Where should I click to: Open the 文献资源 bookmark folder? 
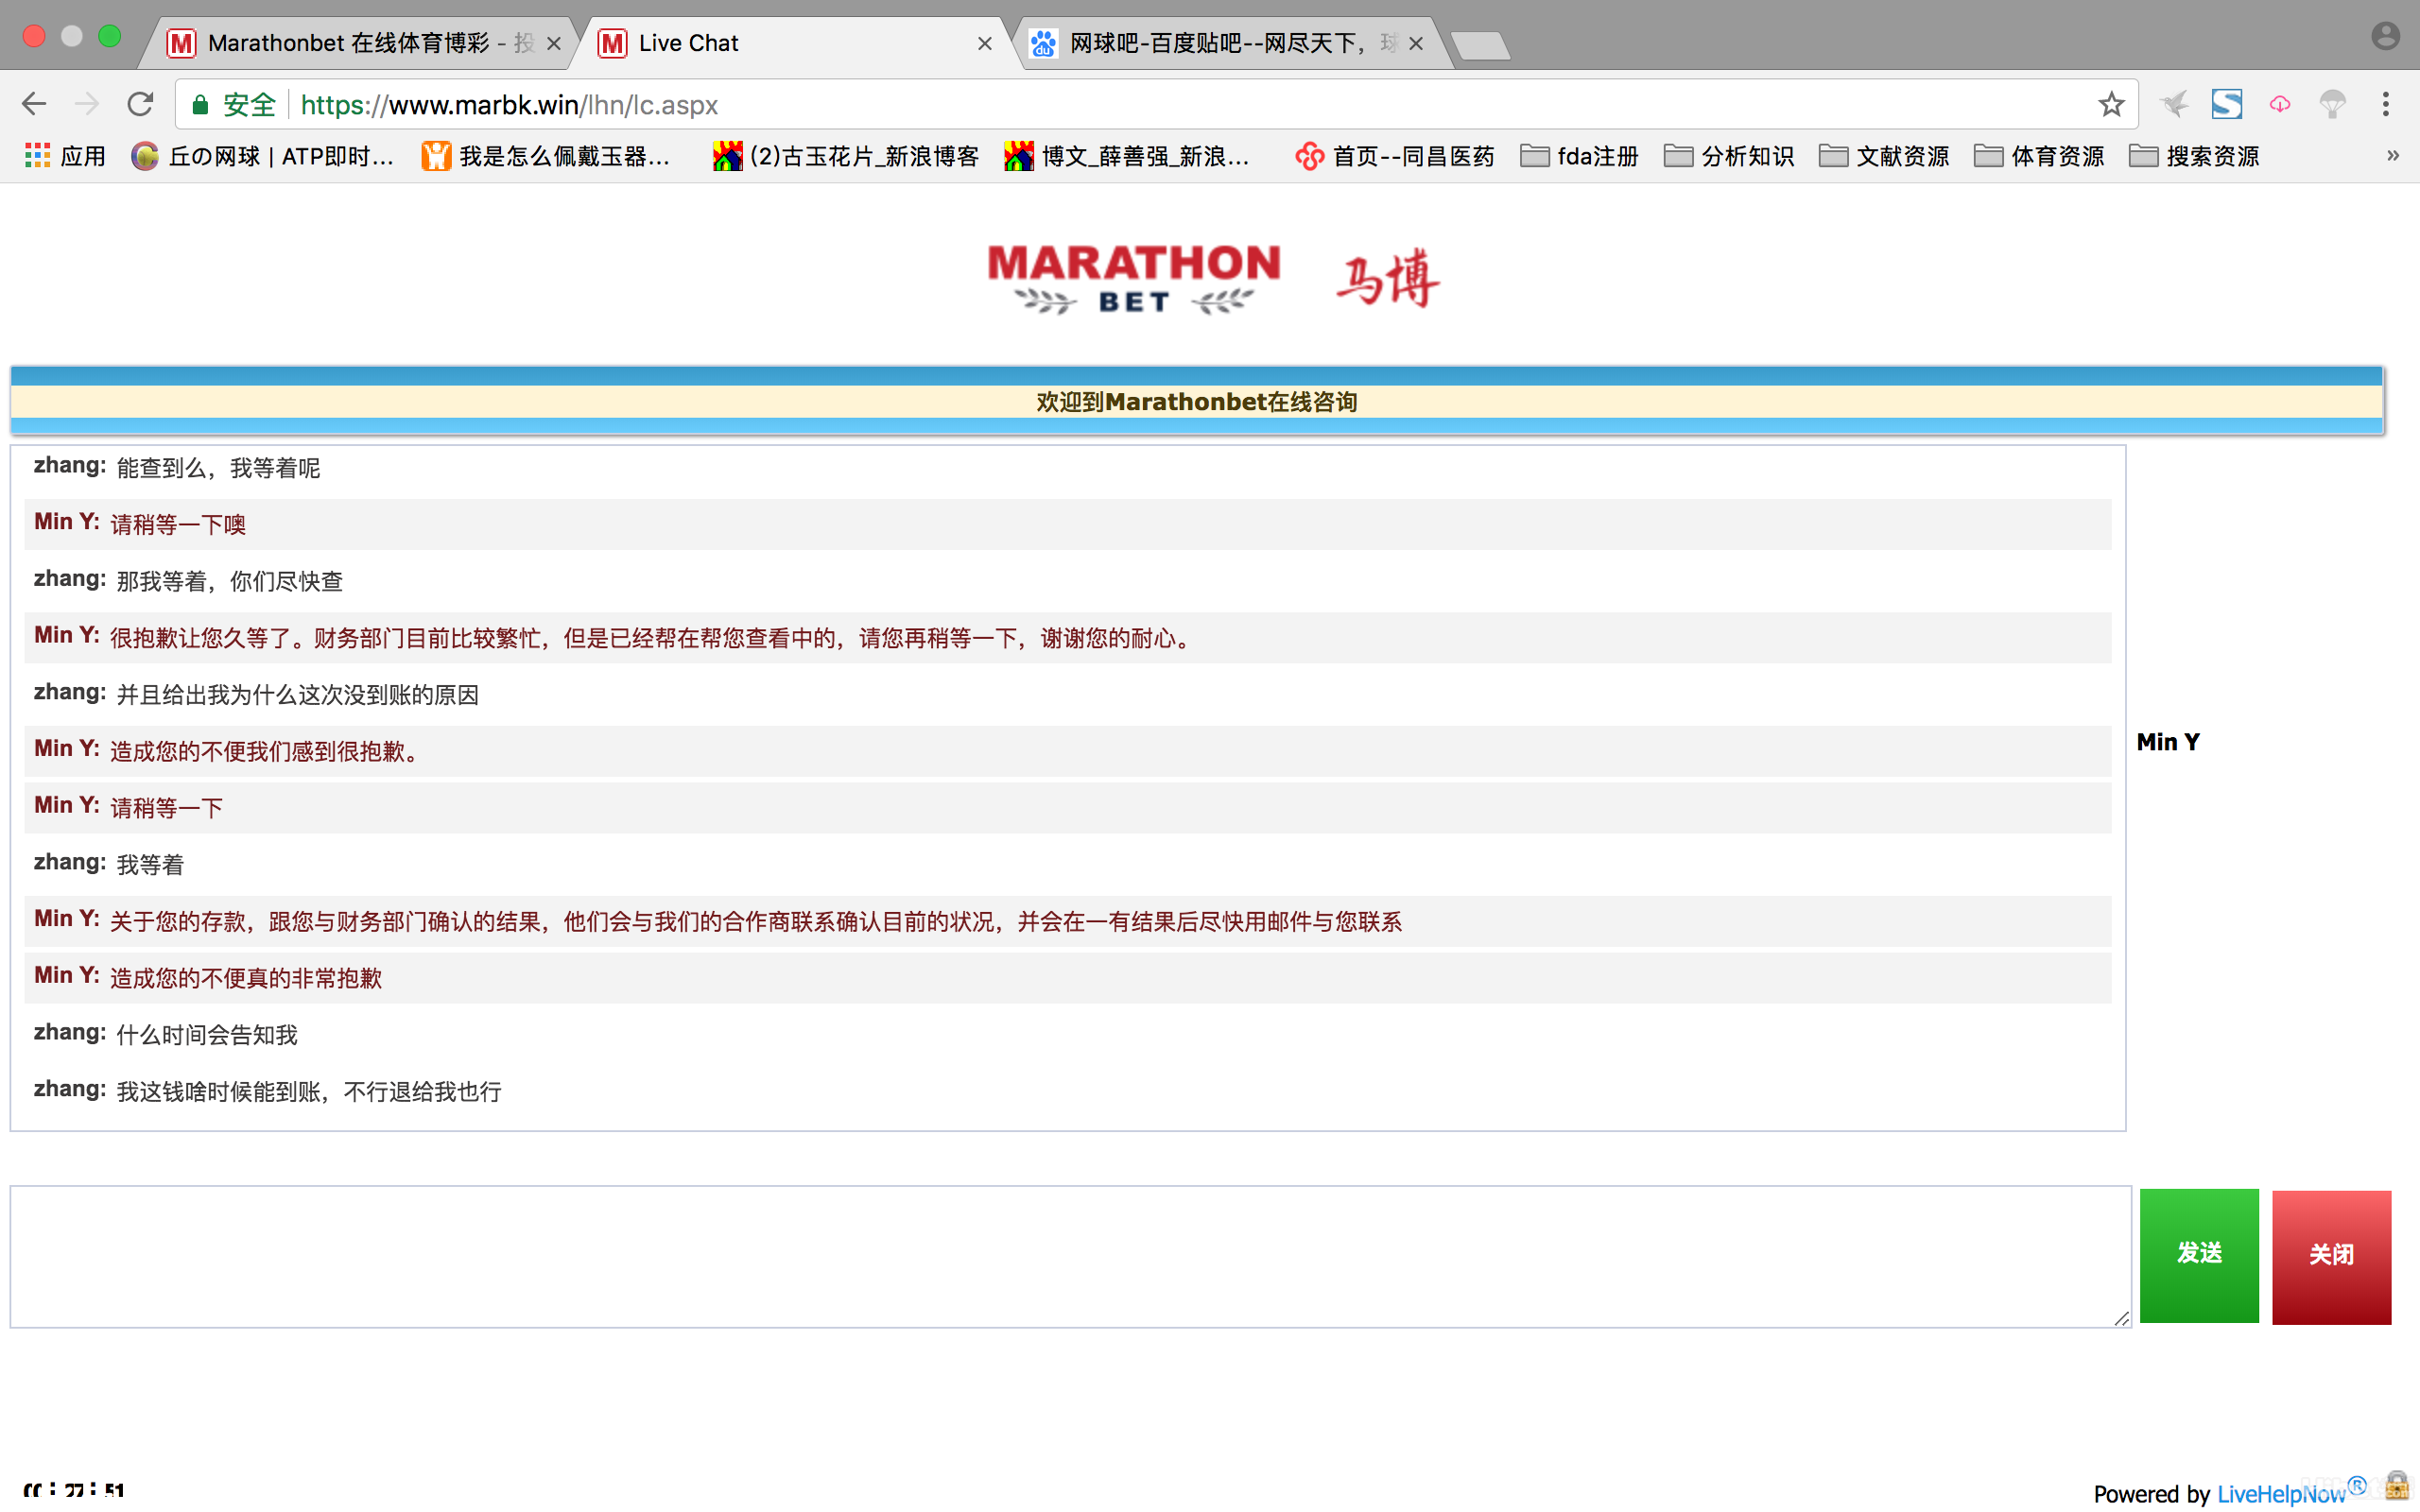pos(1883,156)
